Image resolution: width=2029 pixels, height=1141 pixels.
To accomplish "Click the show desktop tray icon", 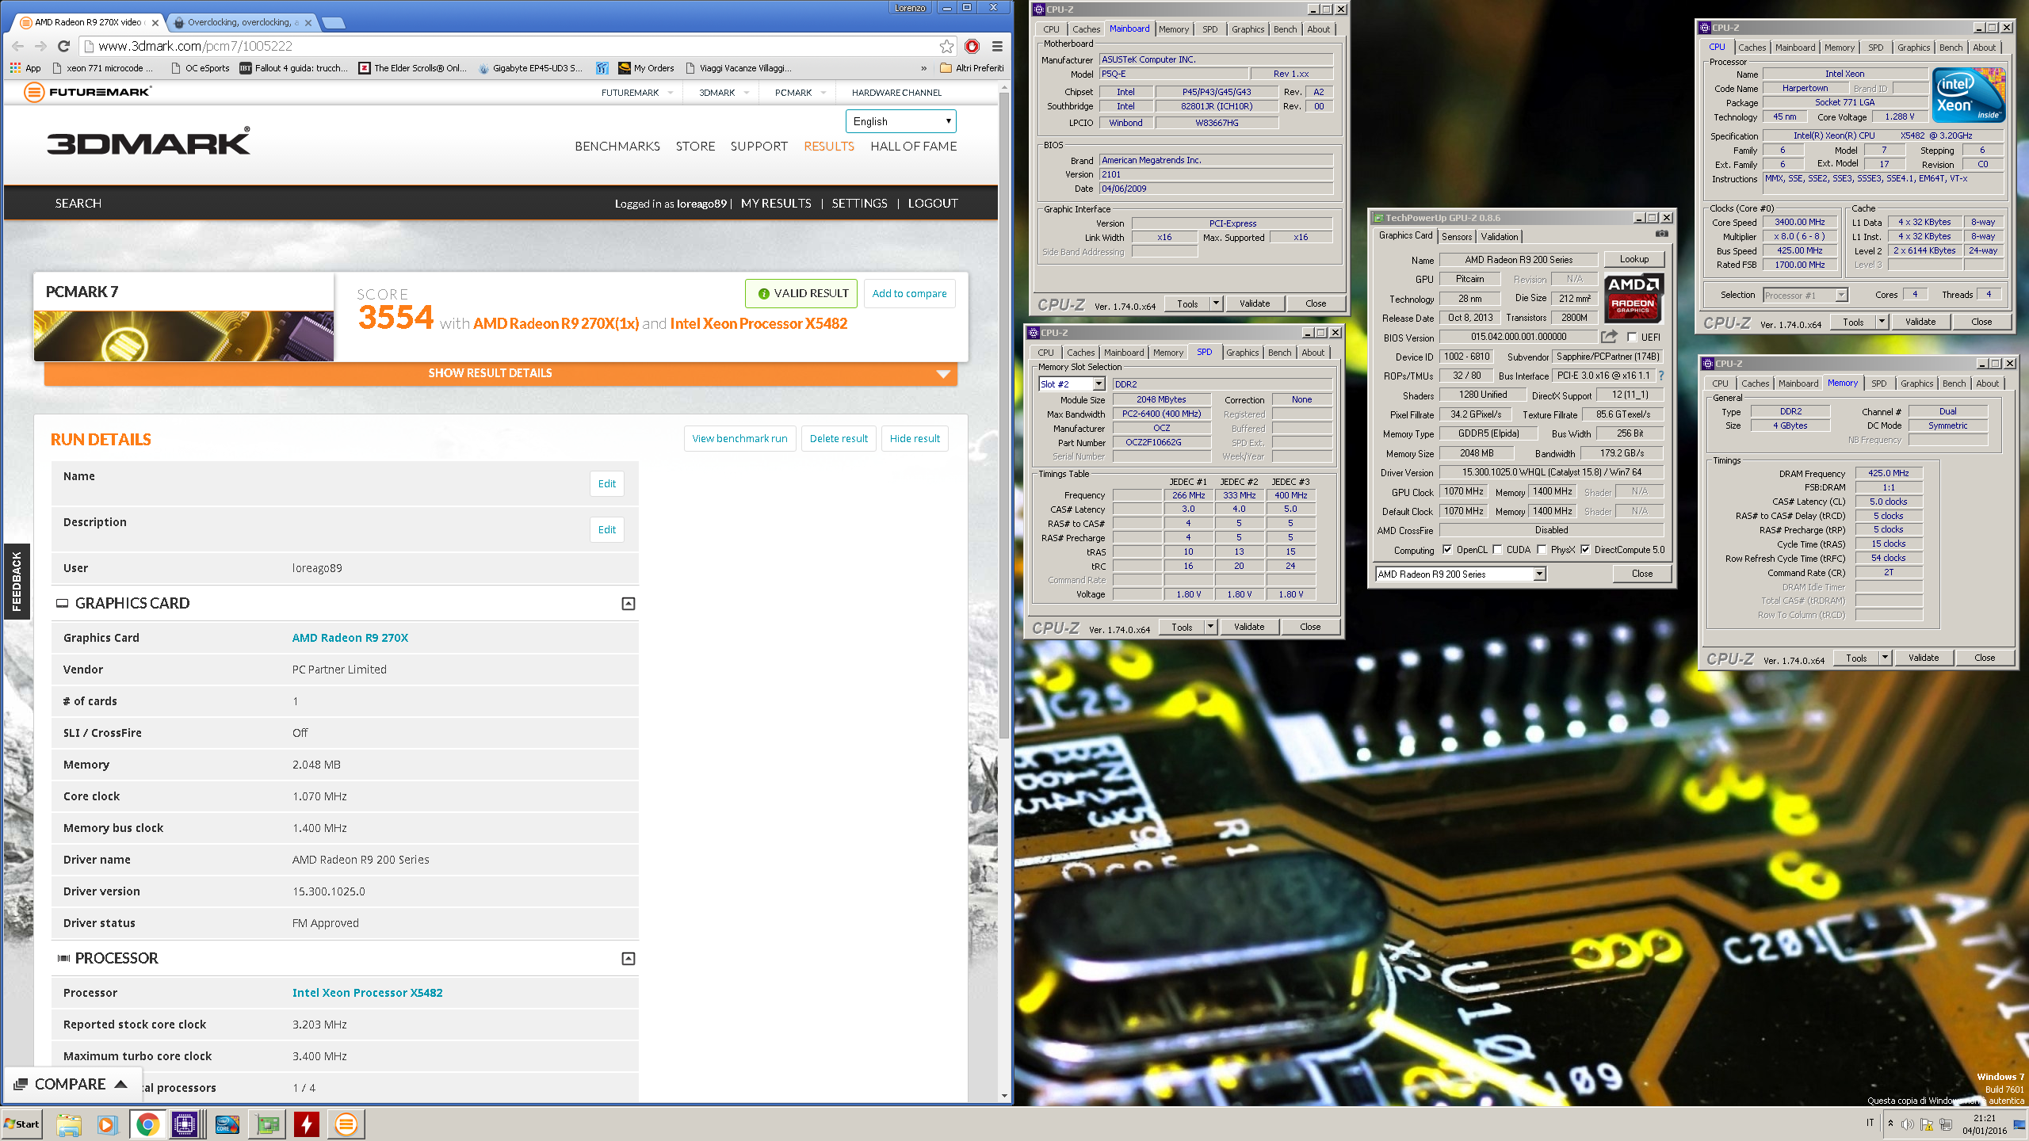I will pyautogui.click(x=2020, y=1124).
